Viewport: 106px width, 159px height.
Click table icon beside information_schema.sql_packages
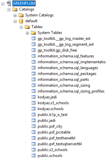pos(33,74)
